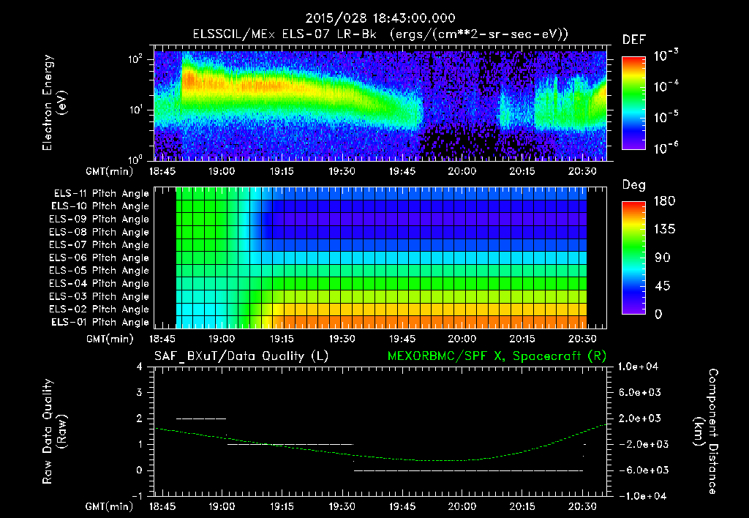Click the DEF color bar
Screen dimensions: 749x518
[x=633, y=102]
